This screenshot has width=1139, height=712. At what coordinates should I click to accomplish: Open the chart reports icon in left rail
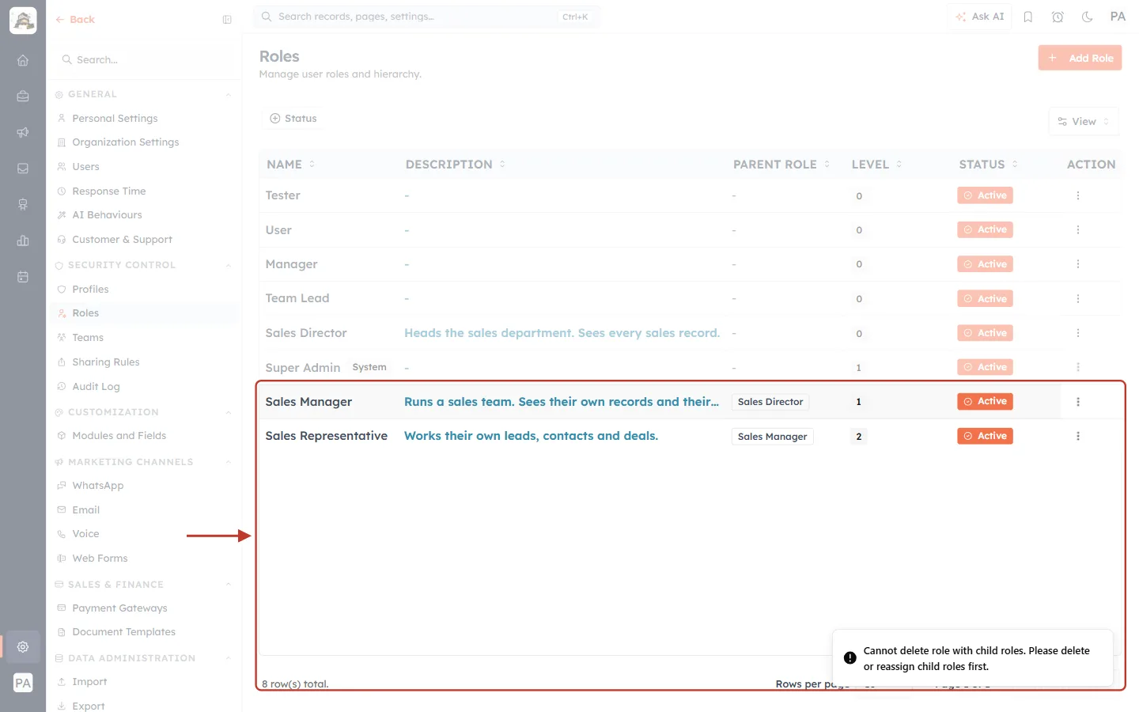coord(23,240)
